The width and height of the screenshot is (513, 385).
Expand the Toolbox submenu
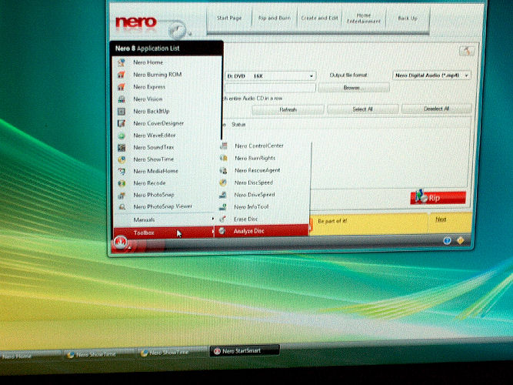point(164,233)
